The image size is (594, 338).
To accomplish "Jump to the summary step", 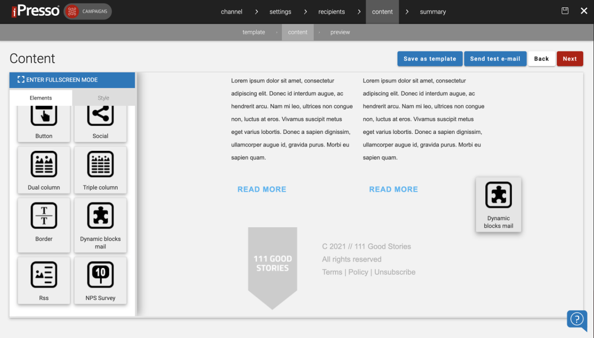I will click(x=433, y=12).
